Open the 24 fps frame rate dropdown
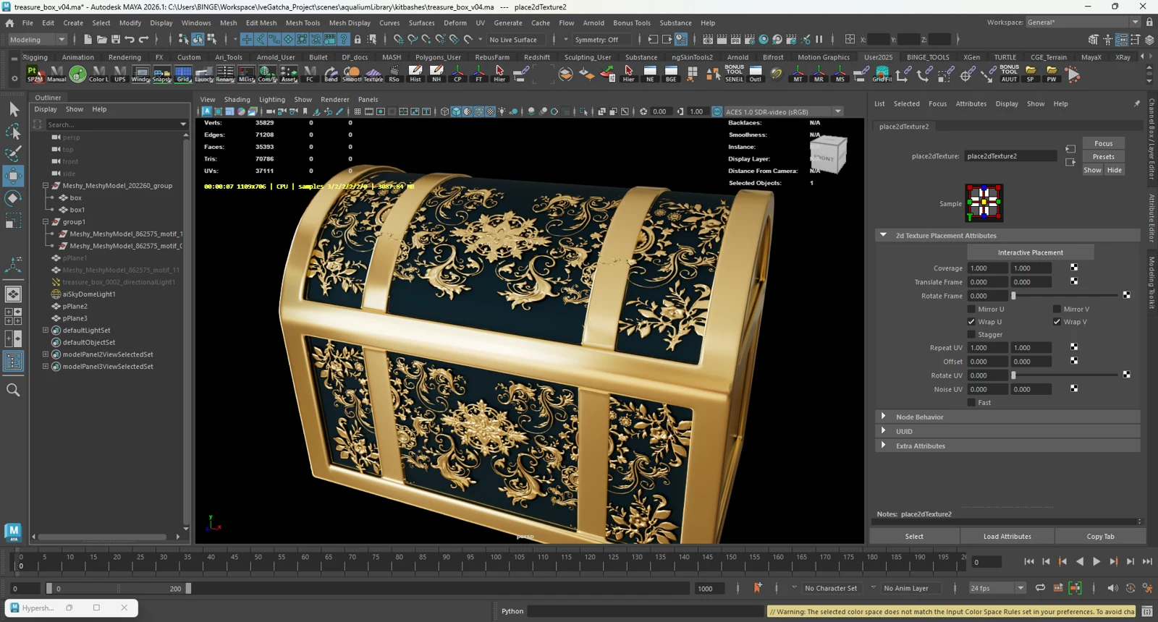The width and height of the screenshot is (1158, 622). pyautogui.click(x=997, y=588)
